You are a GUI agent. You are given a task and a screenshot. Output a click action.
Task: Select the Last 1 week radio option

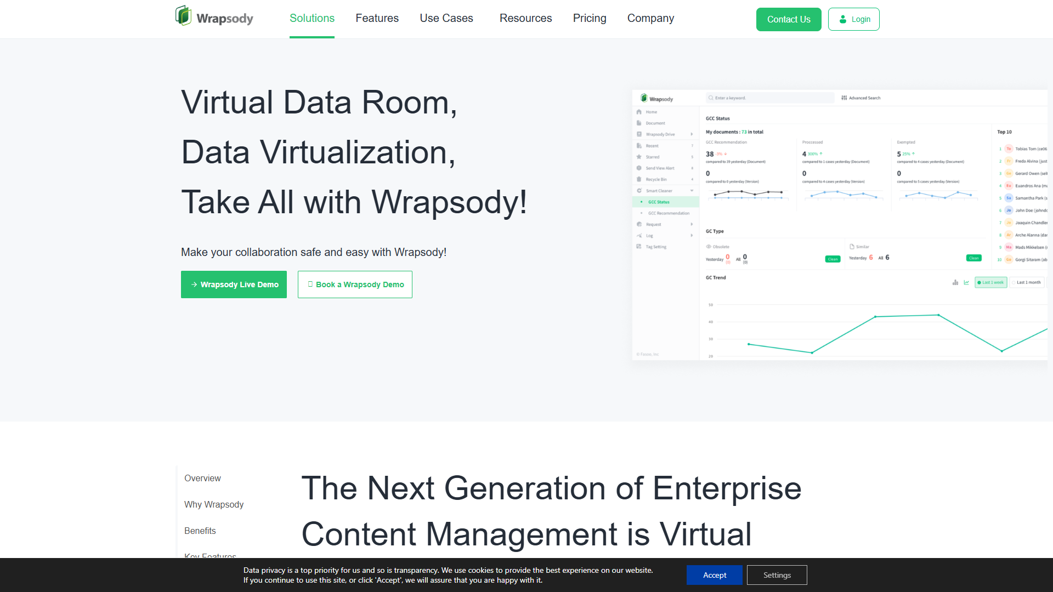click(990, 283)
